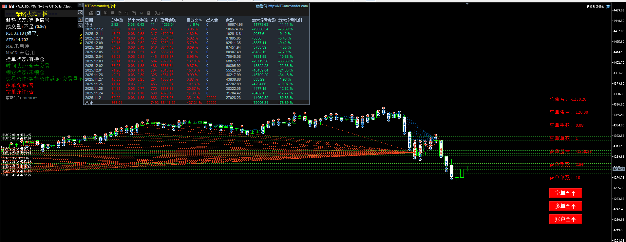Viewport: 626px width, 242px height.
Task: Click the 合计 totals row label
Action: tap(89, 103)
